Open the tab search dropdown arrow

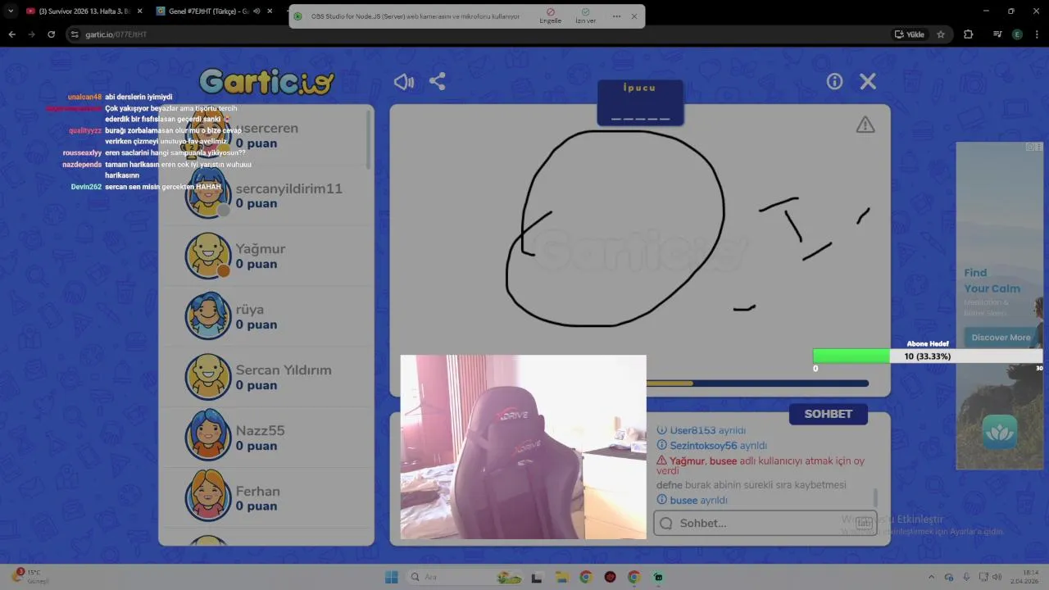(11, 11)
